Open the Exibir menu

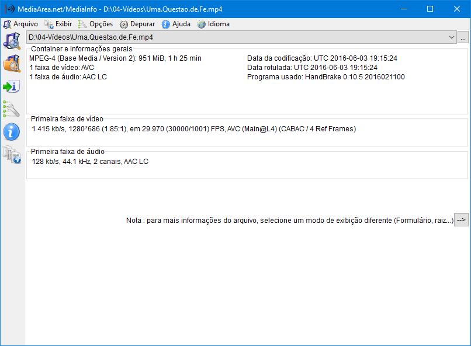point(58,24)
